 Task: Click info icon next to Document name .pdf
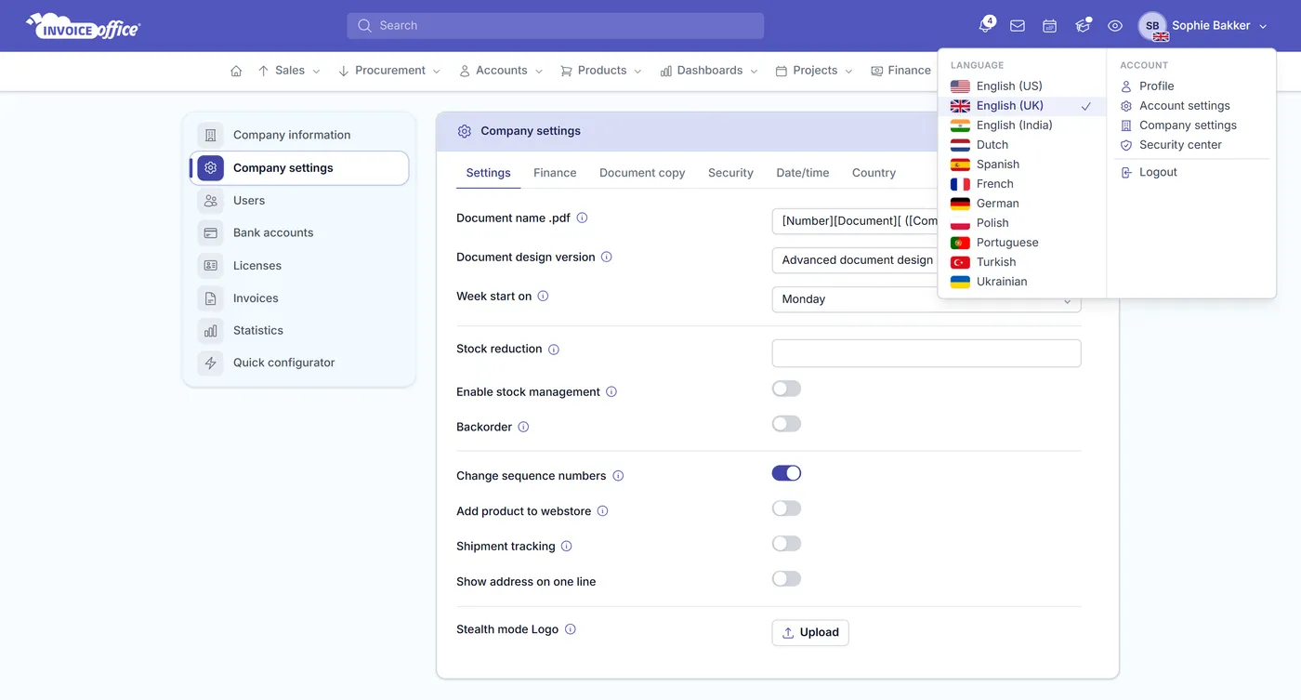pos(583,218)
